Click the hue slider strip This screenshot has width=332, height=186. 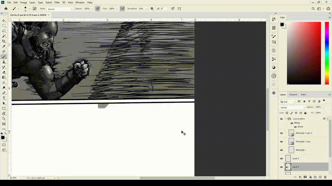(327, 53)
